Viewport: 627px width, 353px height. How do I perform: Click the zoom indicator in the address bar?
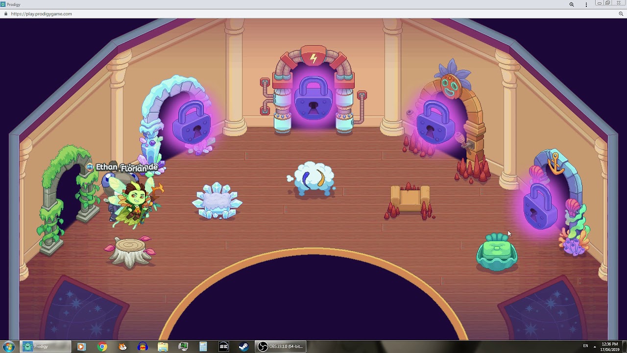tap(621, 14)
